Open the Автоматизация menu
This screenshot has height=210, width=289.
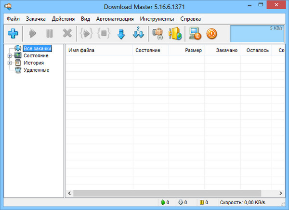115,19
